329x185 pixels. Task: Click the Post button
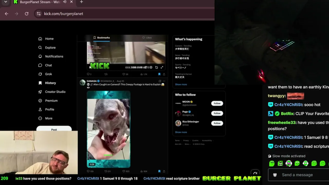[54, 129]
